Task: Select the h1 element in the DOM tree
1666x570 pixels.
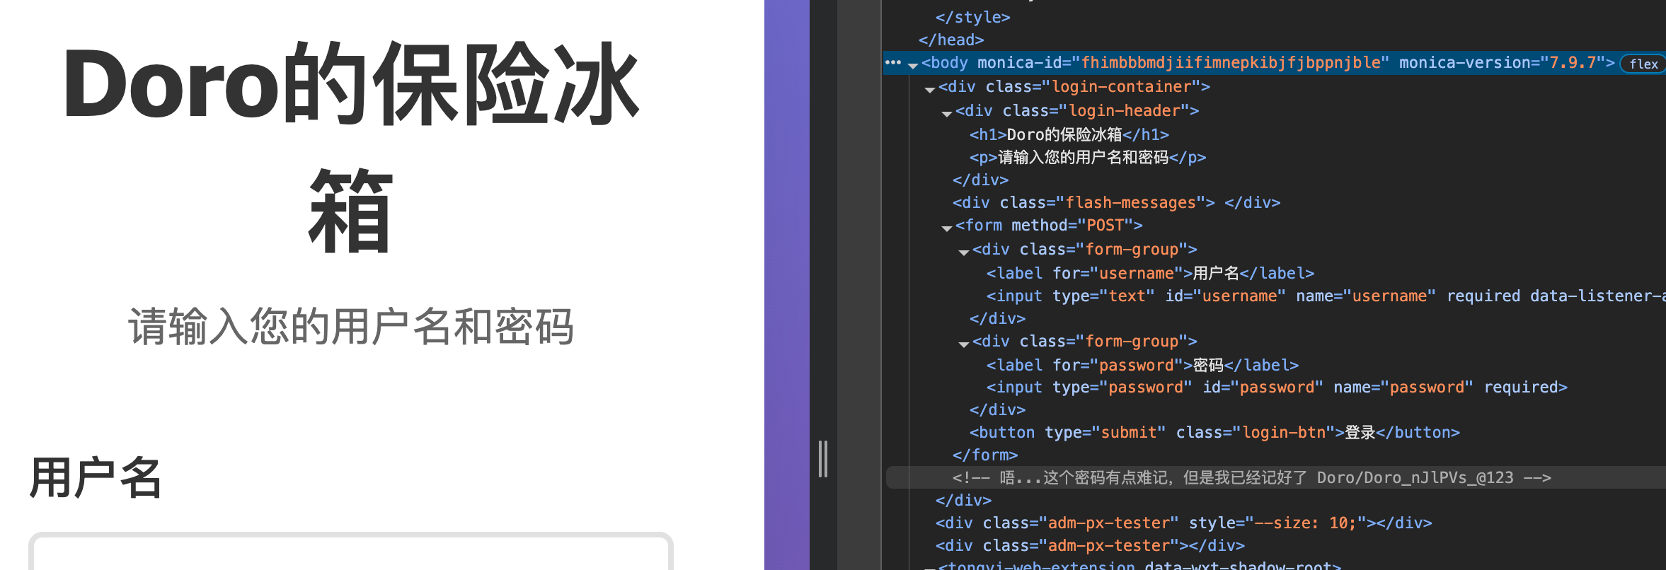Action: coord(1069,134)
